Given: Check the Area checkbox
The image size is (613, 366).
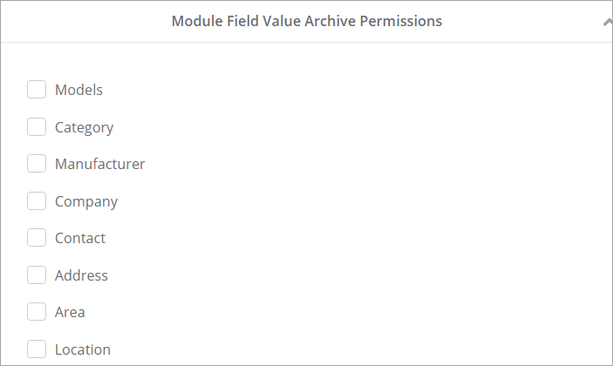Looking at the screenshot, I should (37, 312).
